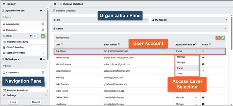Screen dimensions: 233x106
Task: Collapse DigiSolve Global LLC sidebar section
Action: [44, 11]
